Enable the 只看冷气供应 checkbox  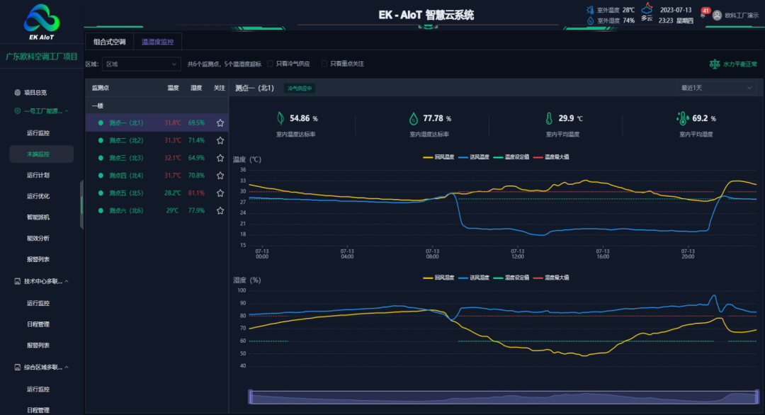point(270,64)
